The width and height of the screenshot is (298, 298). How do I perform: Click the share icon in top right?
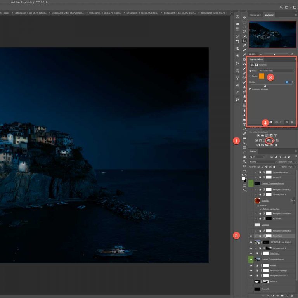click(x=295, y=7)
